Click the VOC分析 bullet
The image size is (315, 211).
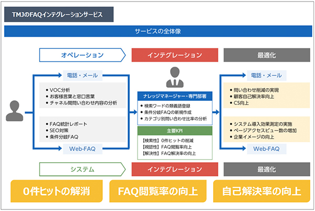click(x=58, y=90)
